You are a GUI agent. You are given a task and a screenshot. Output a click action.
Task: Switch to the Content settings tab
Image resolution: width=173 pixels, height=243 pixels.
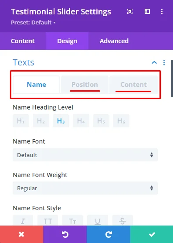(x=23, y=41)
